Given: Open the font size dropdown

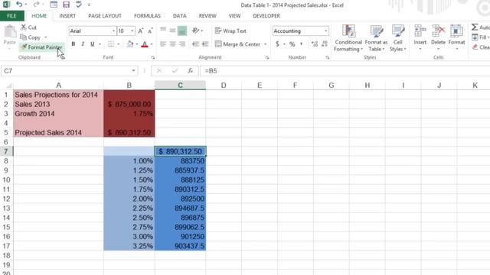Looking at the screenshot, I should [x=132, y=31].
